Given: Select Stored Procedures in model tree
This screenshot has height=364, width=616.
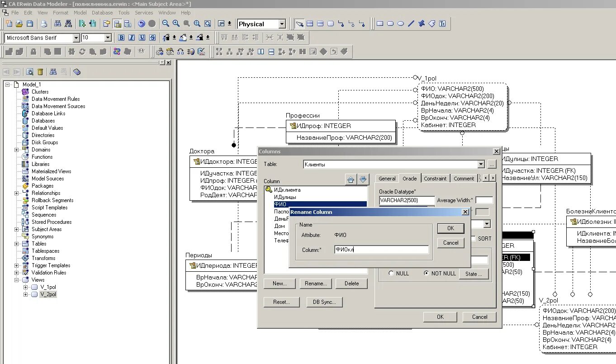Looking at the screenshot, I should tap(52, 222).
